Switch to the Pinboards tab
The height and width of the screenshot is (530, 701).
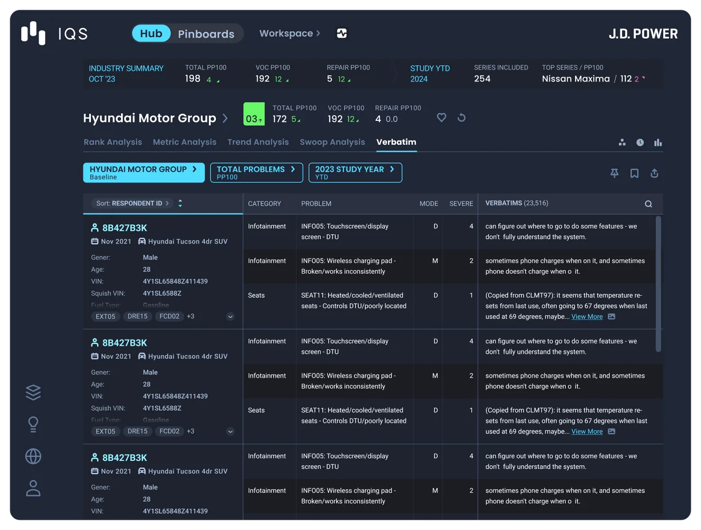pos(206,34)
